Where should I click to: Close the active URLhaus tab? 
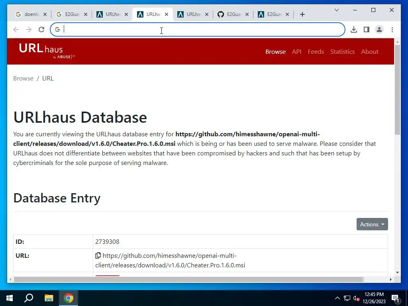[x=167, y=14]
